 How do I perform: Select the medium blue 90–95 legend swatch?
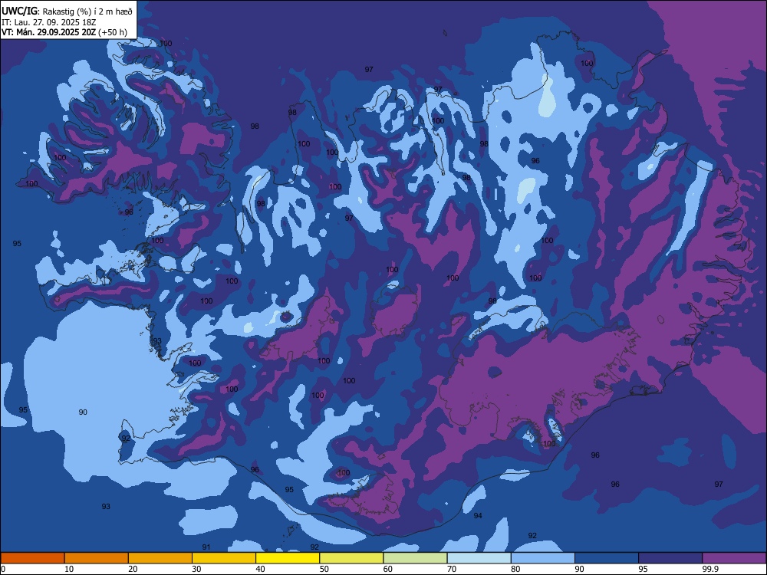607,558
